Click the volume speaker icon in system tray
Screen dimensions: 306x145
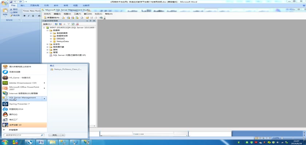[277, 142]
